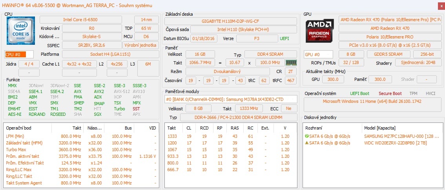Expand the memory module BANK 0 selector

click(x=230, y=99)
